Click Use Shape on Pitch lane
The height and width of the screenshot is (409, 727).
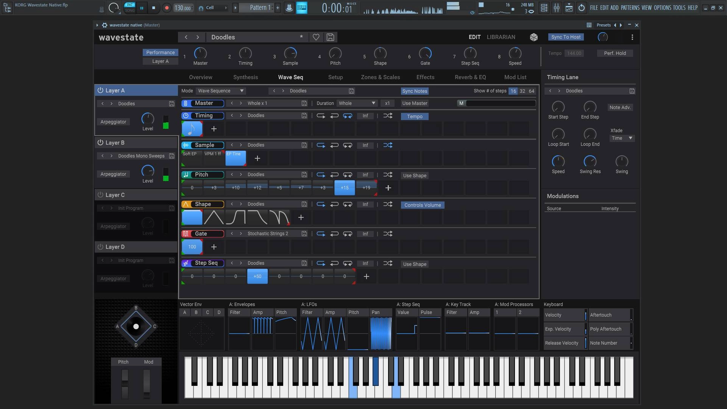point(415,175)
